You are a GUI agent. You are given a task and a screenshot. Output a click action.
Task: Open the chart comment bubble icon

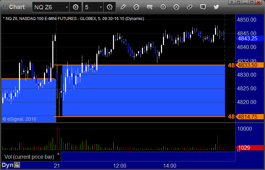(203, 7)
